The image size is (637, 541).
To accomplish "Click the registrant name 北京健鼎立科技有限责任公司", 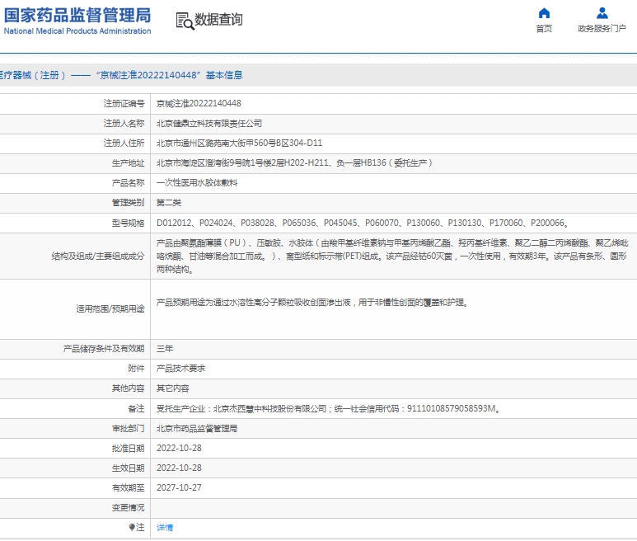I will click(208, 124).
